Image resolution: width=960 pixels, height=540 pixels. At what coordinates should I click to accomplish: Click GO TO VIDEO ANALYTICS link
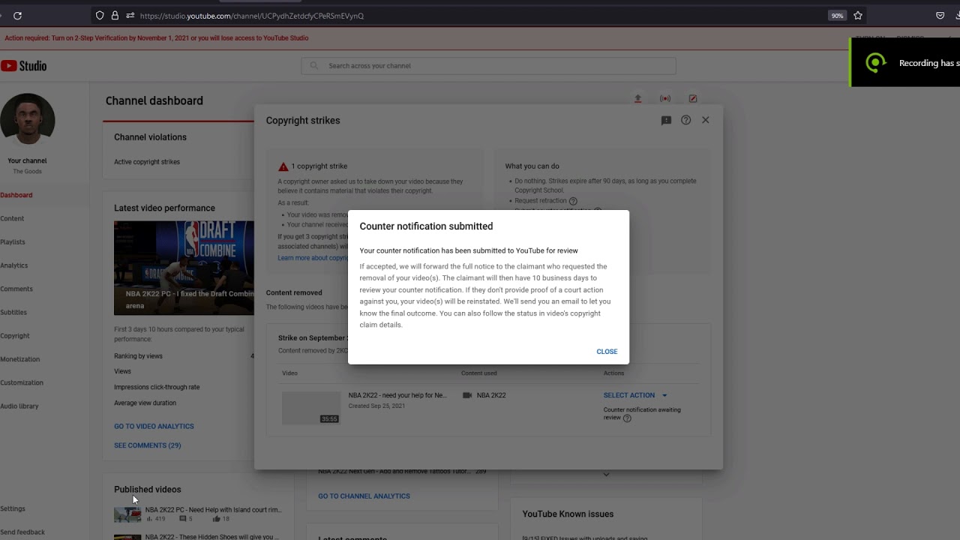154,426
